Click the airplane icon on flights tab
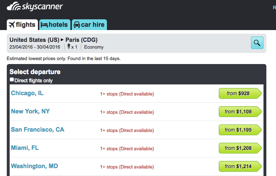 (12, 25)
